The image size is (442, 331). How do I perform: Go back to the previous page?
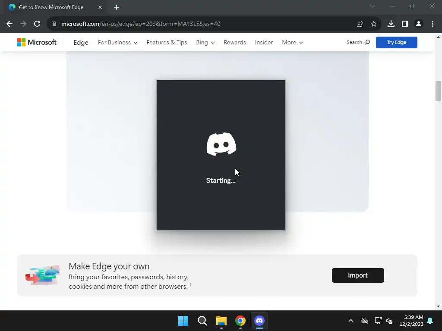pos(9,24)
